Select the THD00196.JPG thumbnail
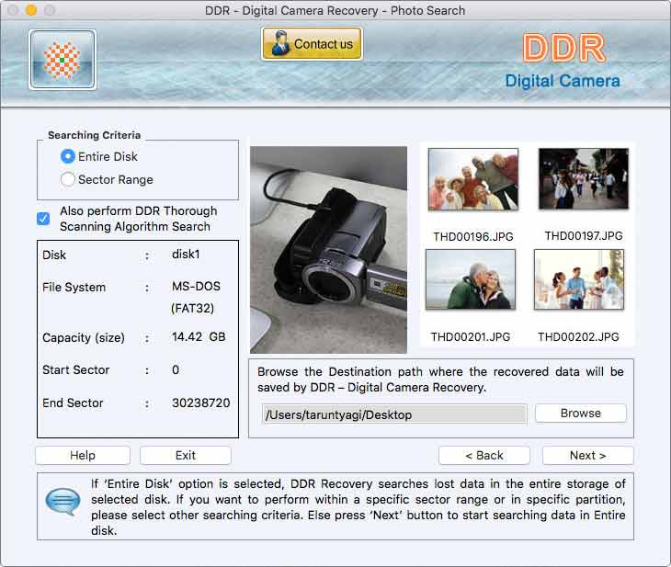671x567 pixels. [x=473, y=179]
